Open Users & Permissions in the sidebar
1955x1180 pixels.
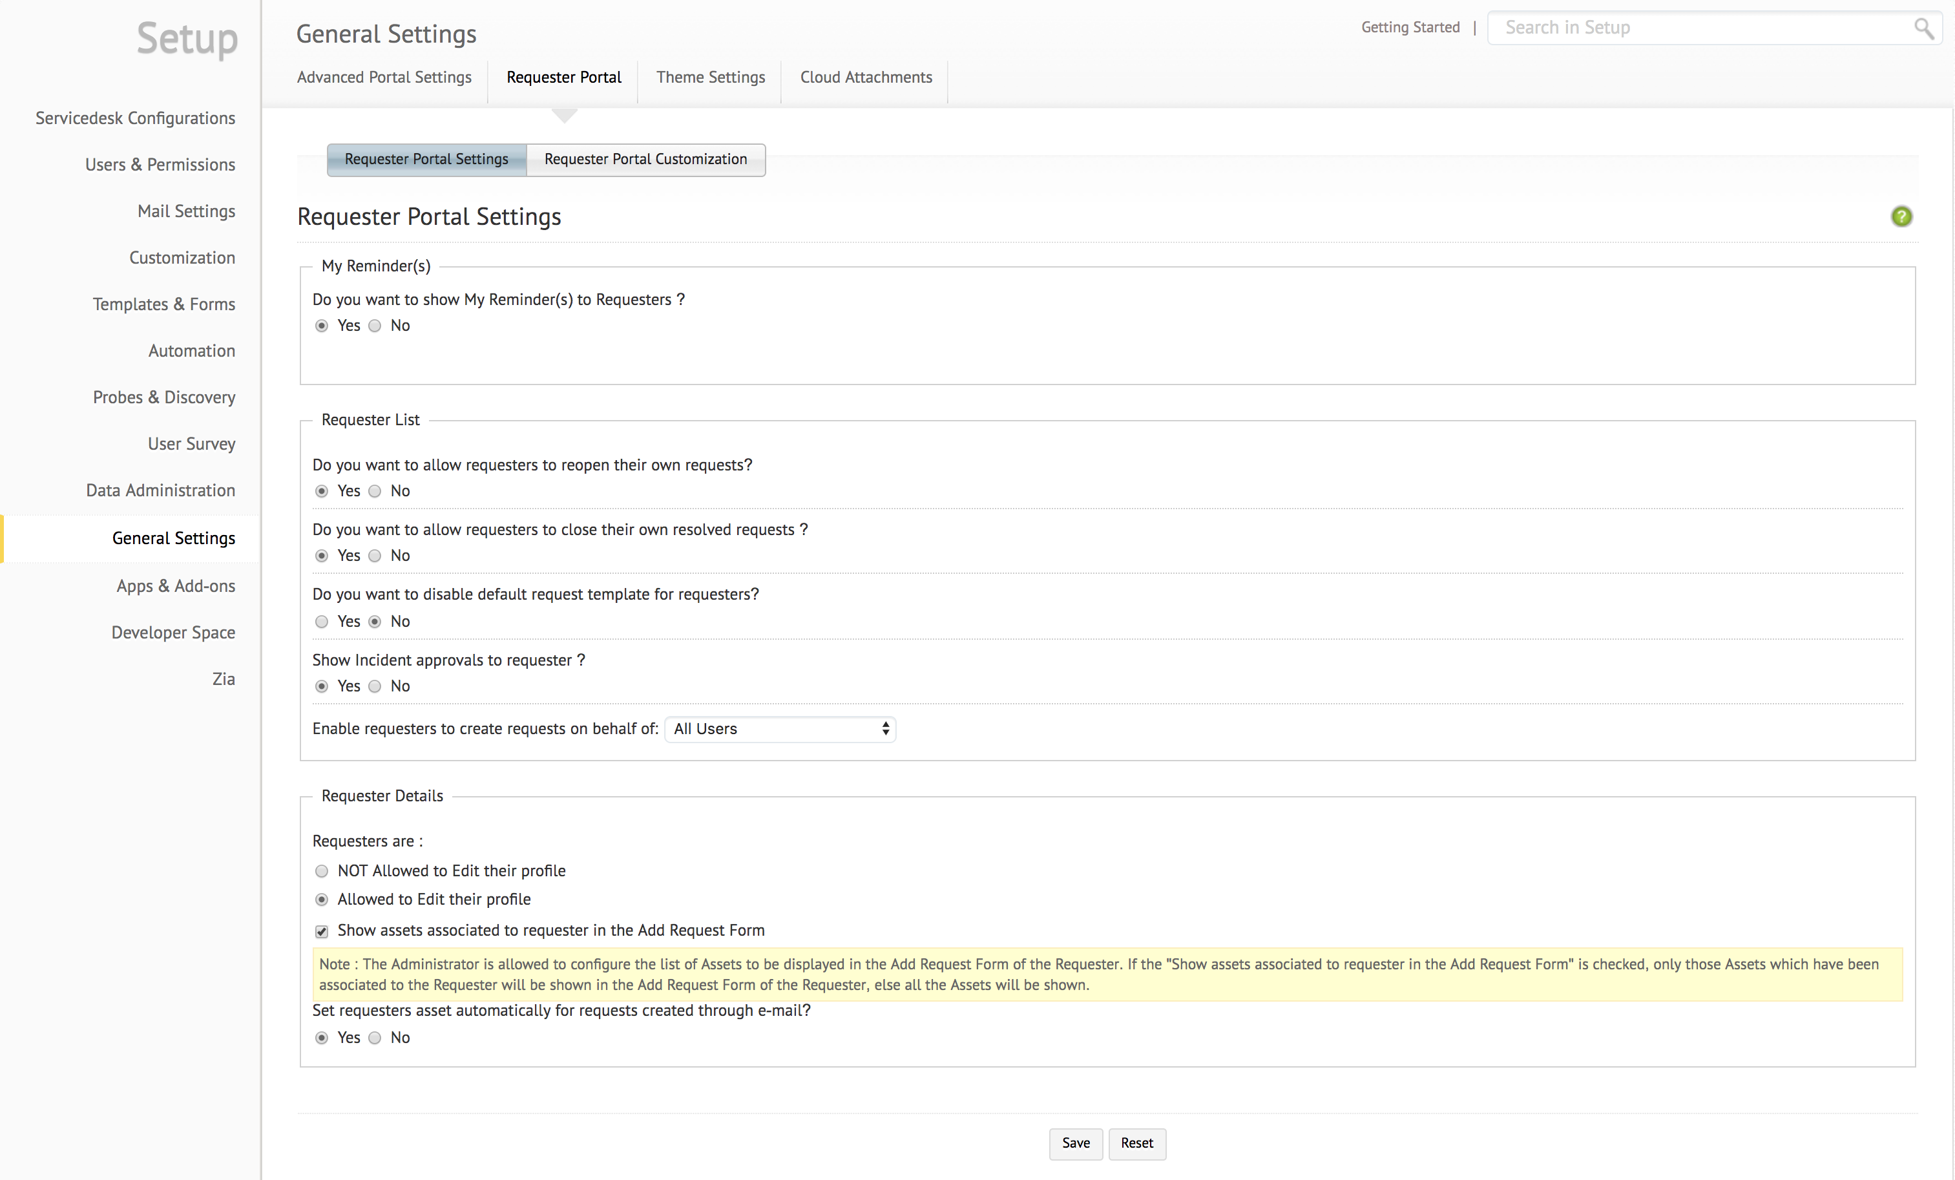[160, 164]
